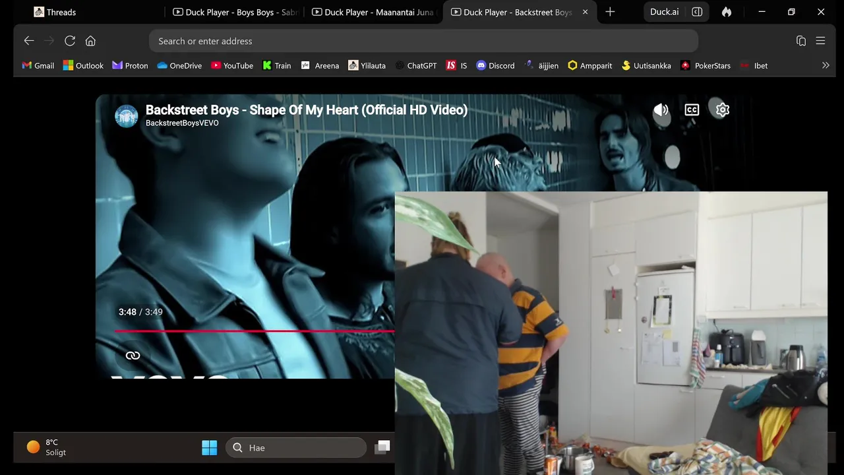Open the Gmail bookmark
The width and height of the screenshot is (844, 475).
38,65
